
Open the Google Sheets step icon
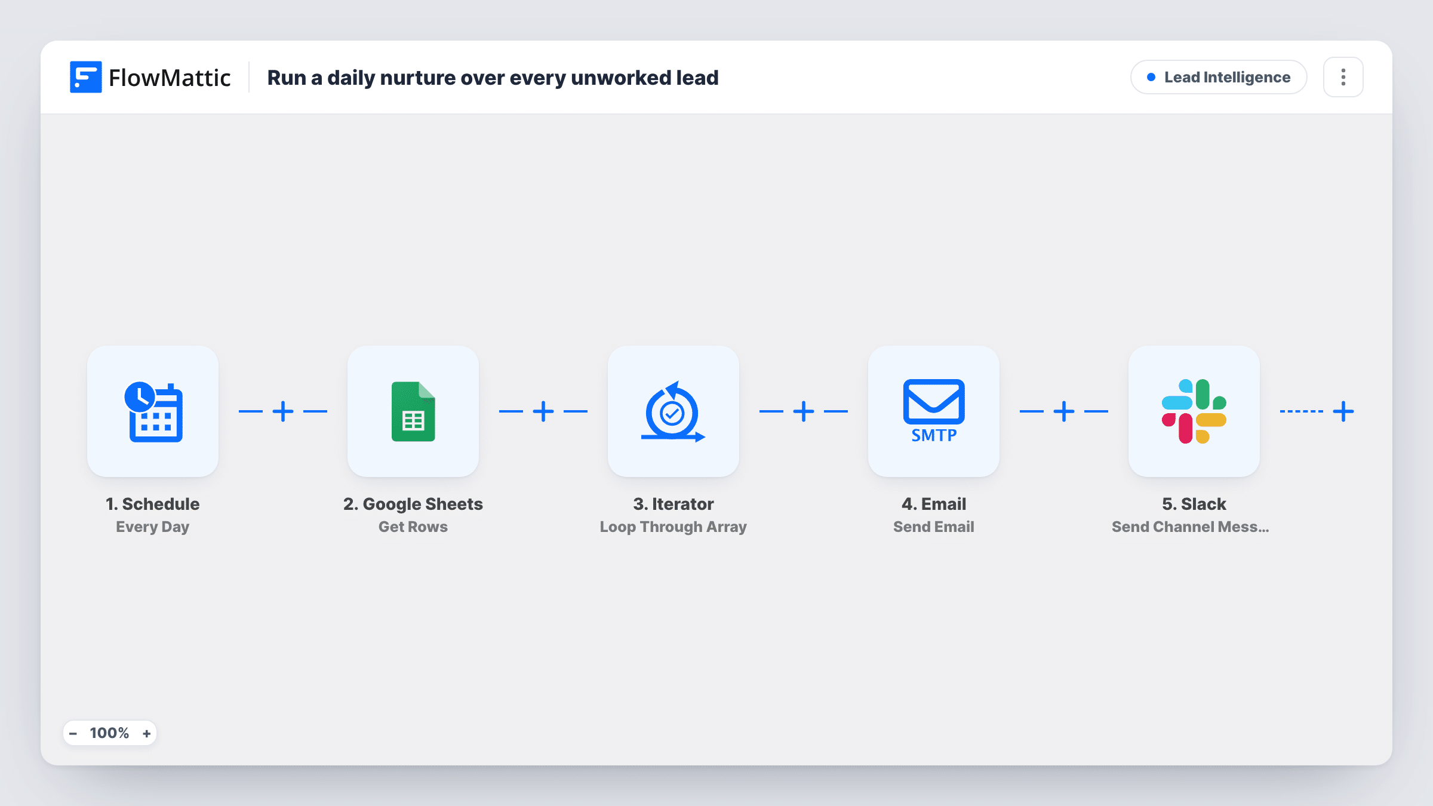(x=413, y=411)
